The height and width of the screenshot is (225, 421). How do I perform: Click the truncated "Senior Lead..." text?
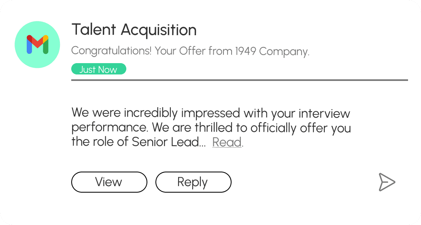170,142
